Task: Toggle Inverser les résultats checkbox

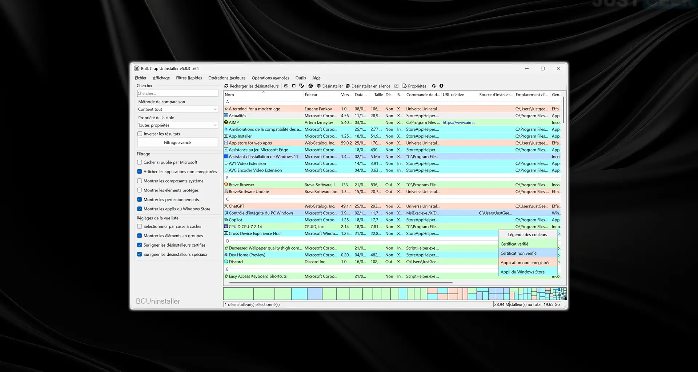Action: pyautogui.click(x=140, y=134)
